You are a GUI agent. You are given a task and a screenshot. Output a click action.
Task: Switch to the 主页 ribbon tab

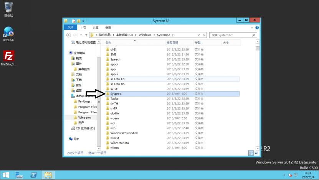click(x=83, y=28)
